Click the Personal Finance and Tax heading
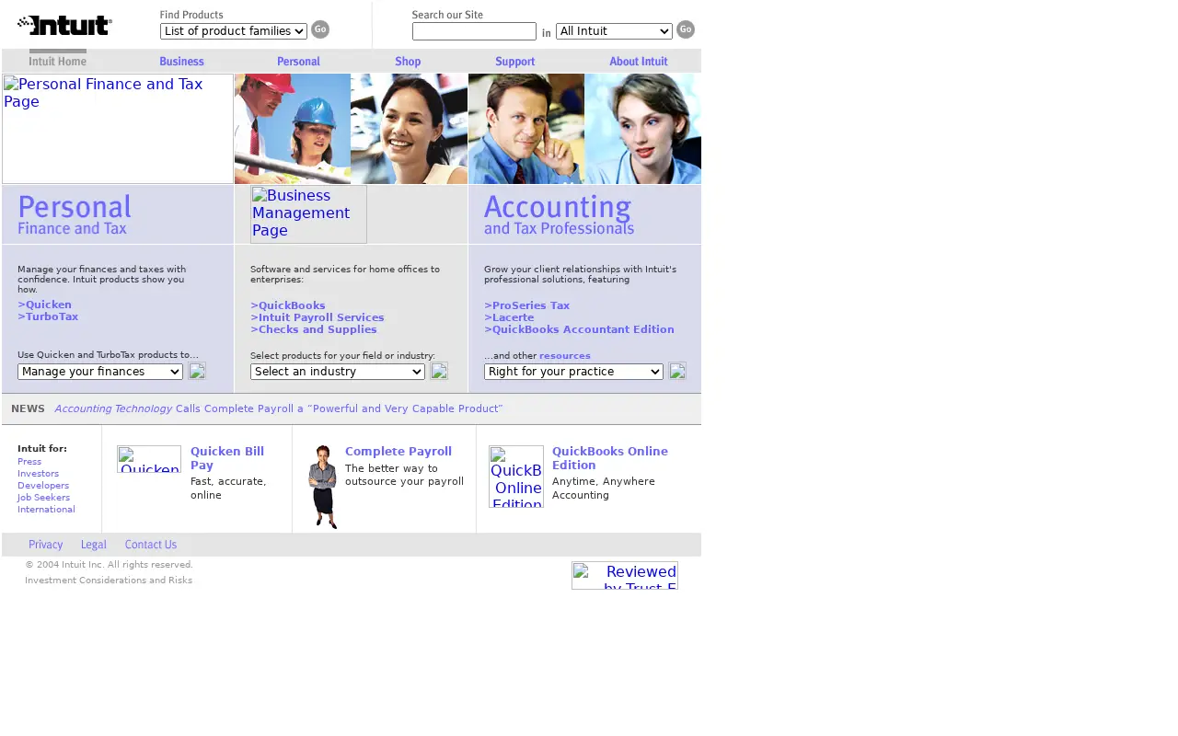 pyautogui.click(x=75, y=214)
